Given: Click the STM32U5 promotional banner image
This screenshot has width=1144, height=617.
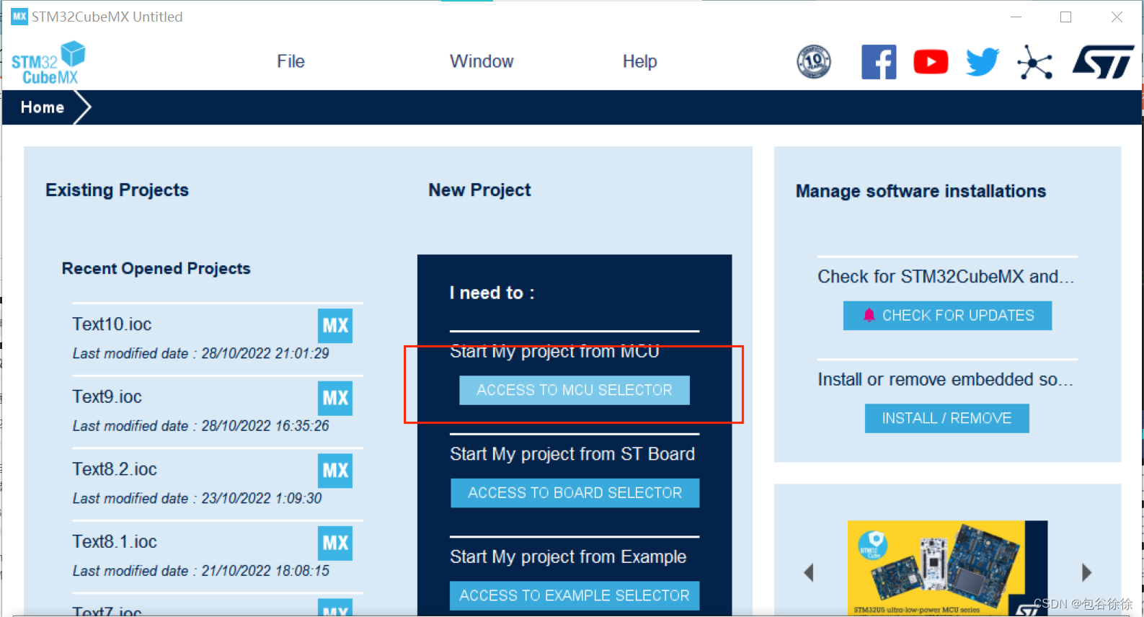Looking at the screenshot, I should tap(947, 568).
